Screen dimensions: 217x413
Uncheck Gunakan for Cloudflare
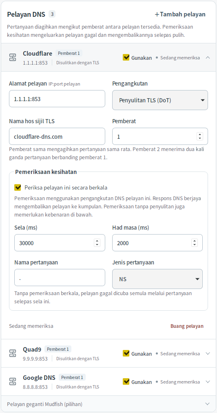coord(126,57)
